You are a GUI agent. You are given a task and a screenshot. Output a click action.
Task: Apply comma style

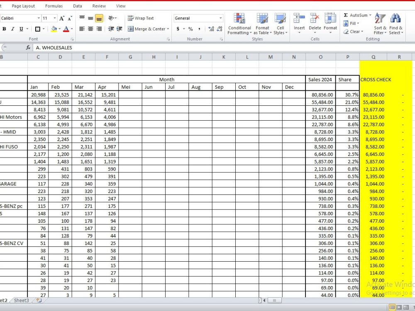(199, 29)
